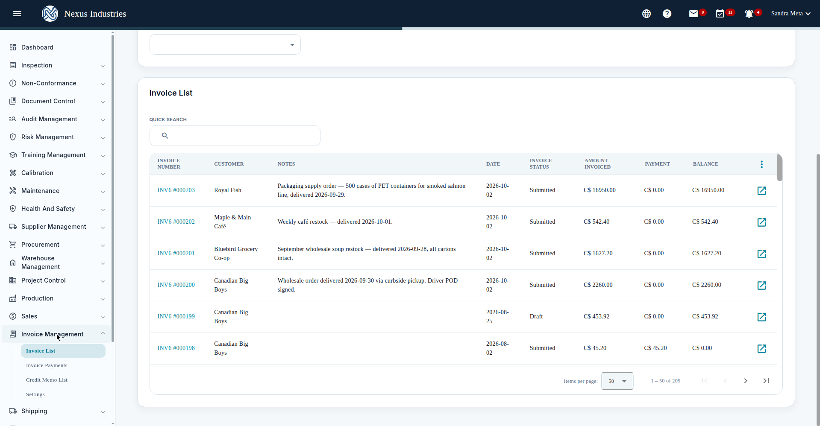The image size is (820, 426).
Task: Open table column options three-dot menu
Action: pos(761,164)
